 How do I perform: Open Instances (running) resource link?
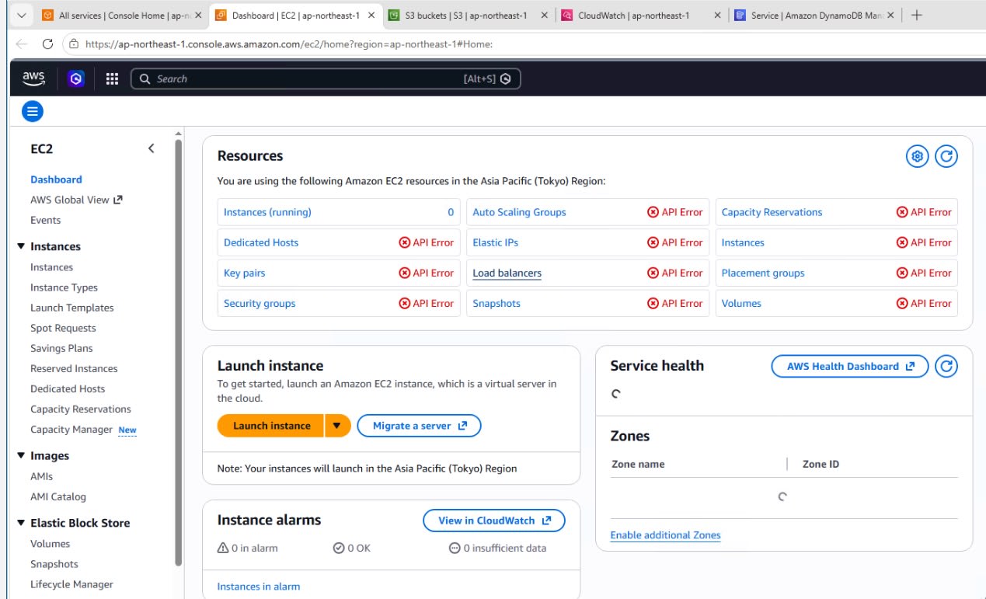click(267, 212)
